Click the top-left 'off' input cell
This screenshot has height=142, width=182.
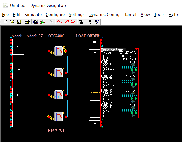click(18, 46)
